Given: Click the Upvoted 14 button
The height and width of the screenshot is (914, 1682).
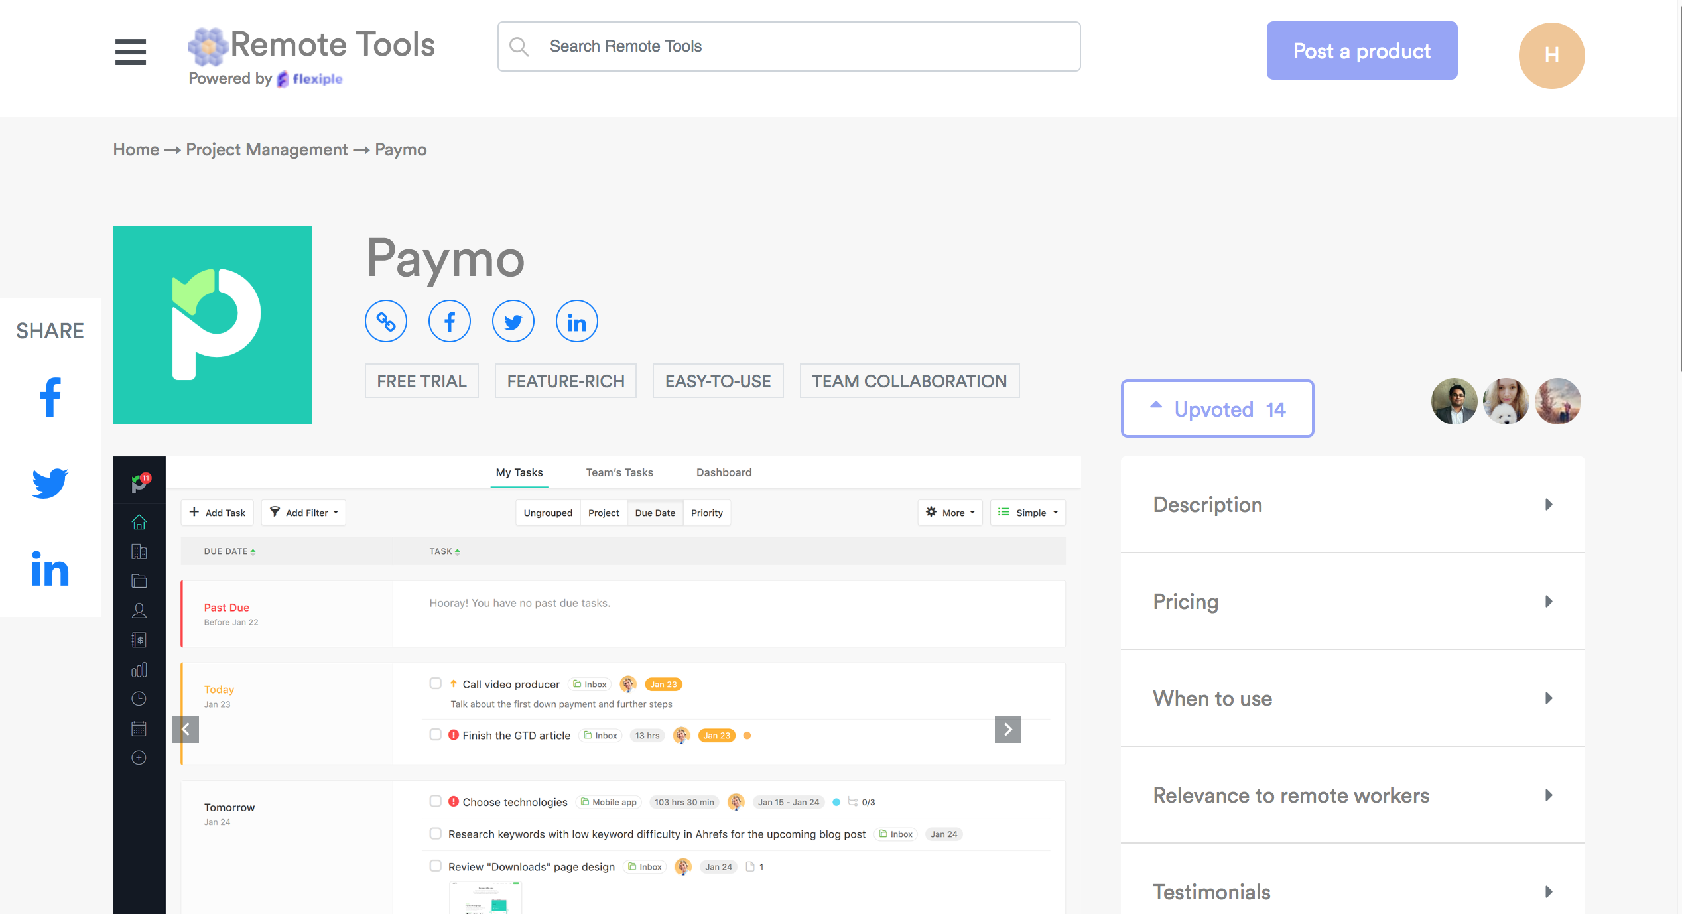Looking at the screenshot, I should (1217, 409).
